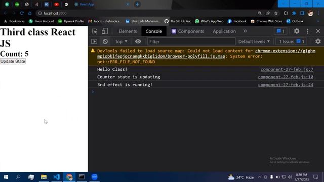Open the What's App Web bookmark

click(x=209, y=21)
